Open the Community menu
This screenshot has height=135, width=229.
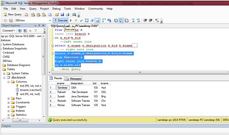[x=96, y=8]
